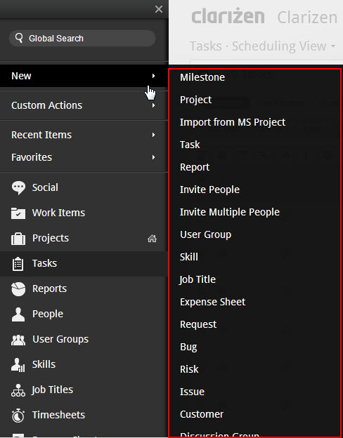Choose Customer in the New submenu
This screenshot has width=343, height=438.
pyautogui.click(x=202, y=414)
